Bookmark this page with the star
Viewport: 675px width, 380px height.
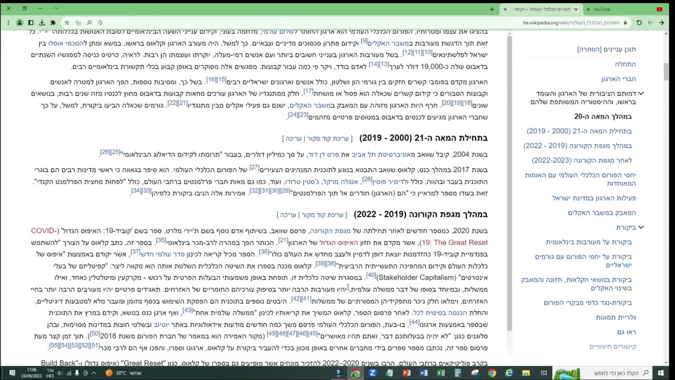(x=67, y=23)
